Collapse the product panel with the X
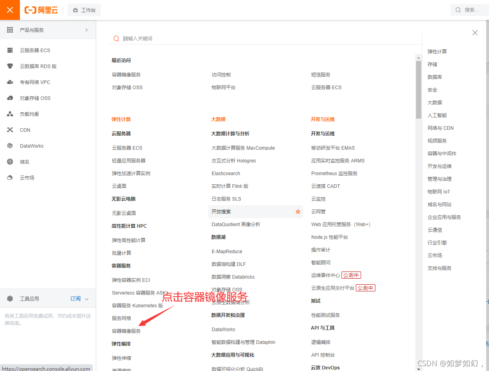 475,33
